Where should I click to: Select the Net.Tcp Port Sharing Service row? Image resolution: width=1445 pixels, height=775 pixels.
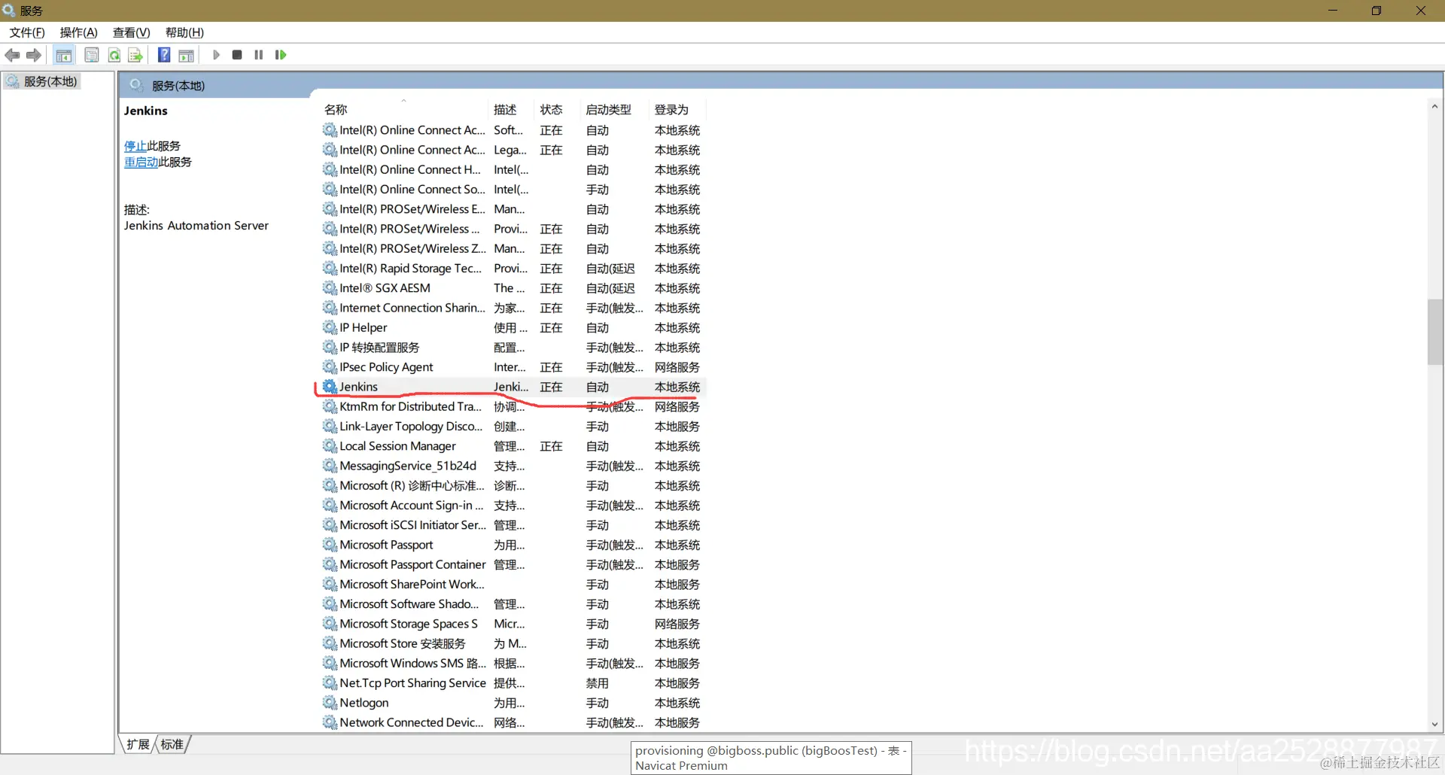click(x=514, y=683)
